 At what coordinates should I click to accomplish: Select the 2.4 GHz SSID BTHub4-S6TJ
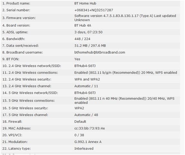click(85, 66)
